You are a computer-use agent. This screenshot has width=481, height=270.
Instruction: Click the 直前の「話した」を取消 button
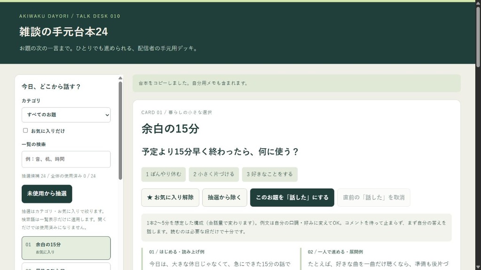pyautogui.click(x=373, y=197)
